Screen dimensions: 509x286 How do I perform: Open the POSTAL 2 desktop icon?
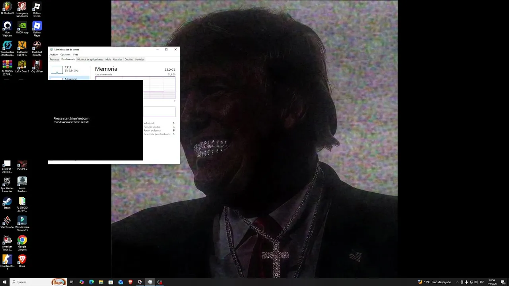pos(22,166)
